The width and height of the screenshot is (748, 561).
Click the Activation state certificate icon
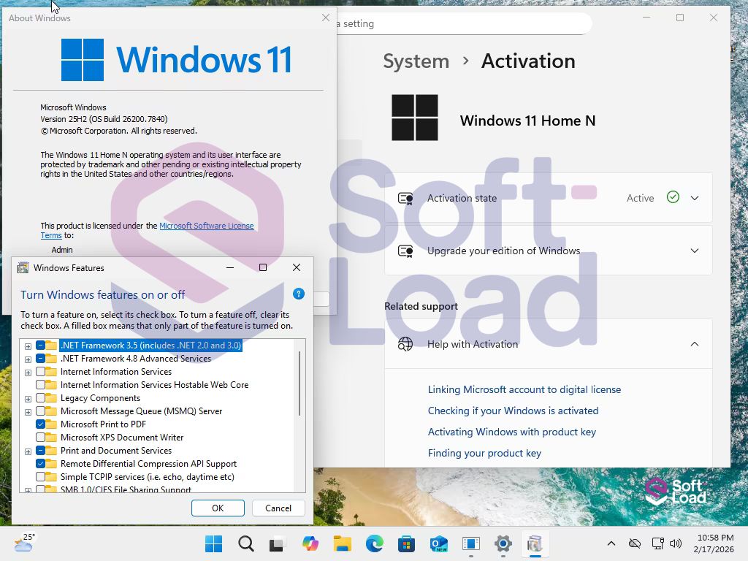tap(405, 199)
